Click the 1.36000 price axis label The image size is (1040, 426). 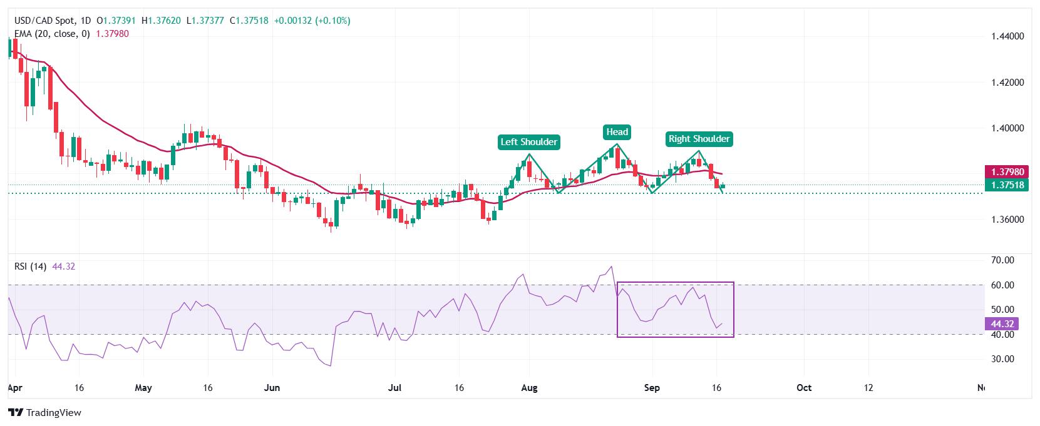coord(1008,220)
